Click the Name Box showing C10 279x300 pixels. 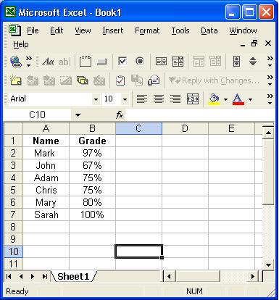pos(38,114)
